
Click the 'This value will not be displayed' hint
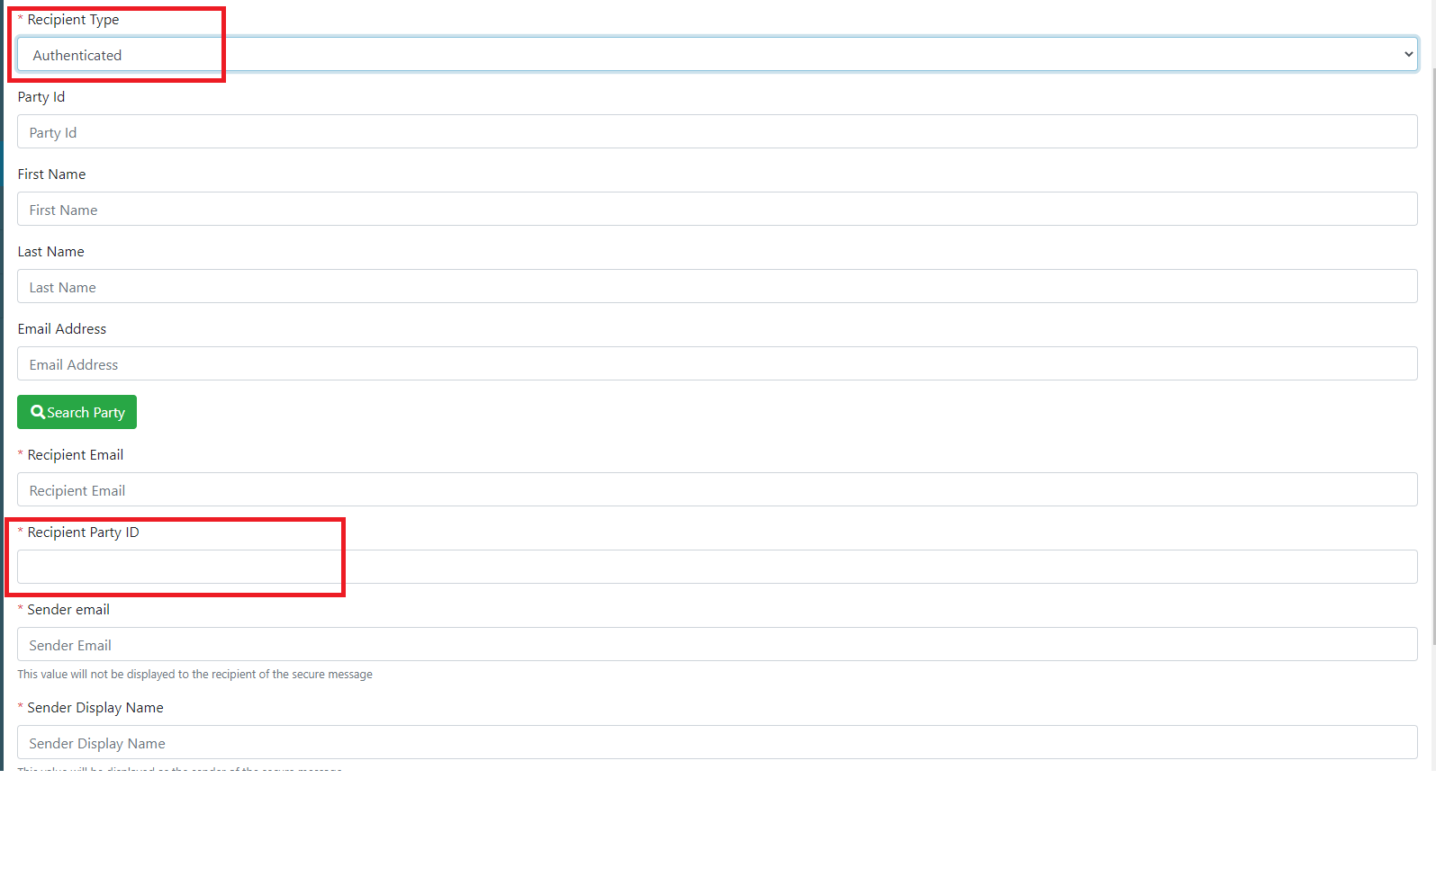[194, 675]
